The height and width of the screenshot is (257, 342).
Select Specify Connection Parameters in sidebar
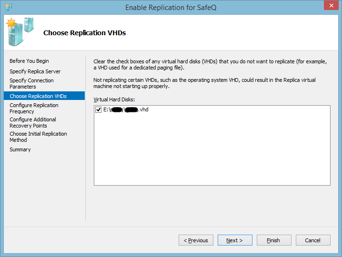click(31, 84)
